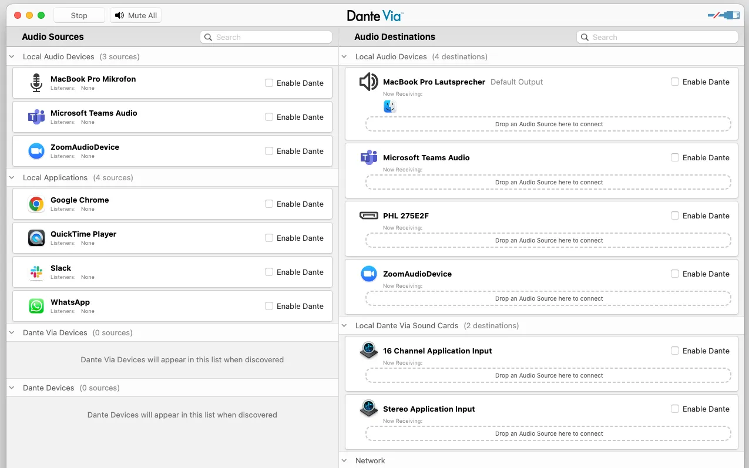Click the PHL 275E2F display icon
This screenshot has width=749, height=468.
pyautogui.click(x=368, y=216)
